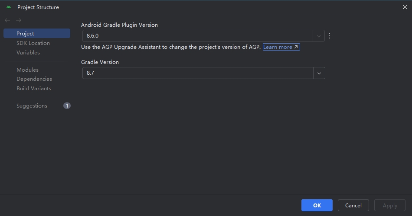Switch to the Dependencies section
Viewport: 412px width, 216px height.
tap(34, 79)
